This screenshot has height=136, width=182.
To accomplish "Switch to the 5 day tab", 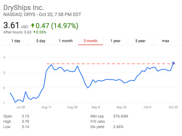I will pyautogui.click(x=41, y=41).
